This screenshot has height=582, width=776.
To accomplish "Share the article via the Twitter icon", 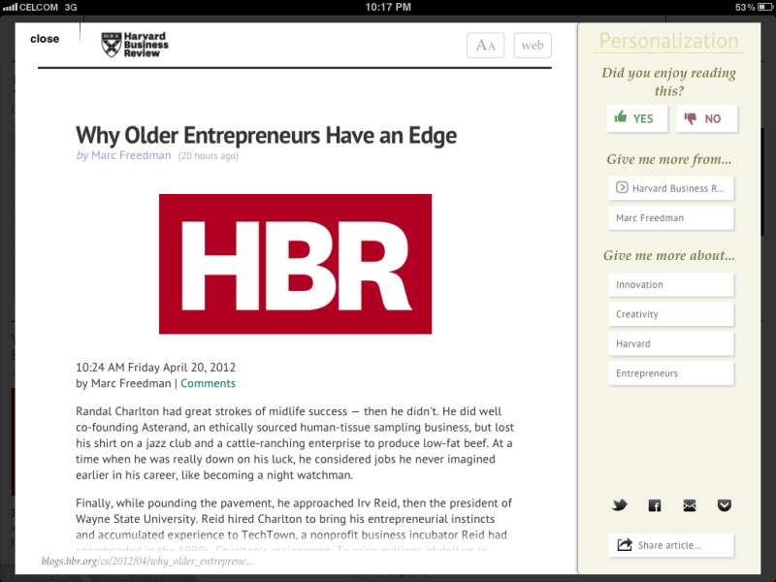I will coord(620,505).
